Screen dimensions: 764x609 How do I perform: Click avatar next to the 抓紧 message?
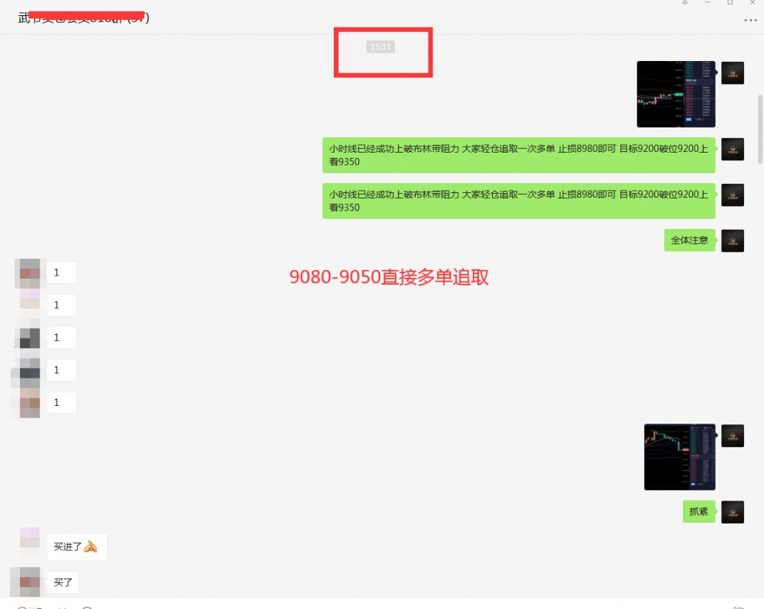pyautogui.click(x=733, y=511)
